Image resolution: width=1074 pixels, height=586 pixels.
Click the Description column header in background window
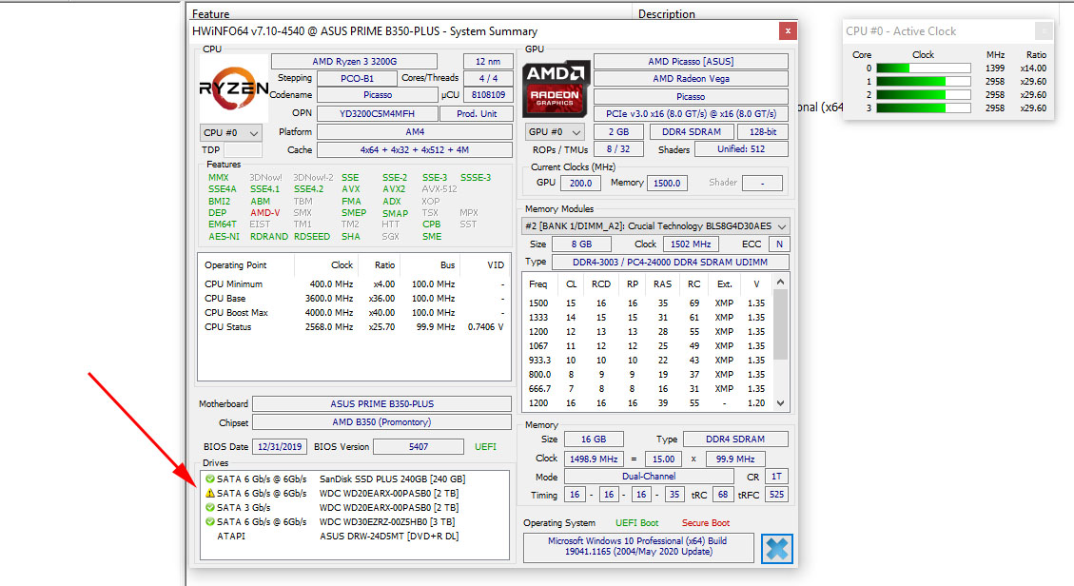[667, 13]
